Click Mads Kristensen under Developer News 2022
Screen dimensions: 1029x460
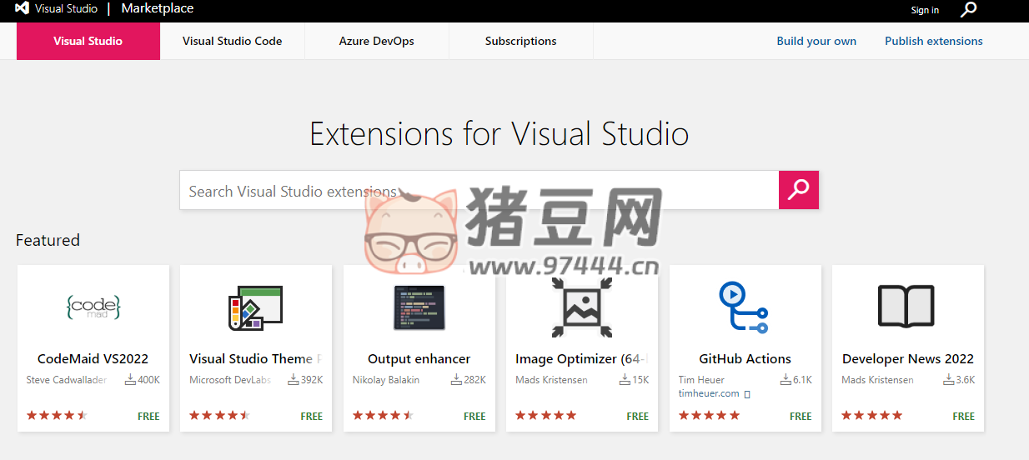click(877, 380)
